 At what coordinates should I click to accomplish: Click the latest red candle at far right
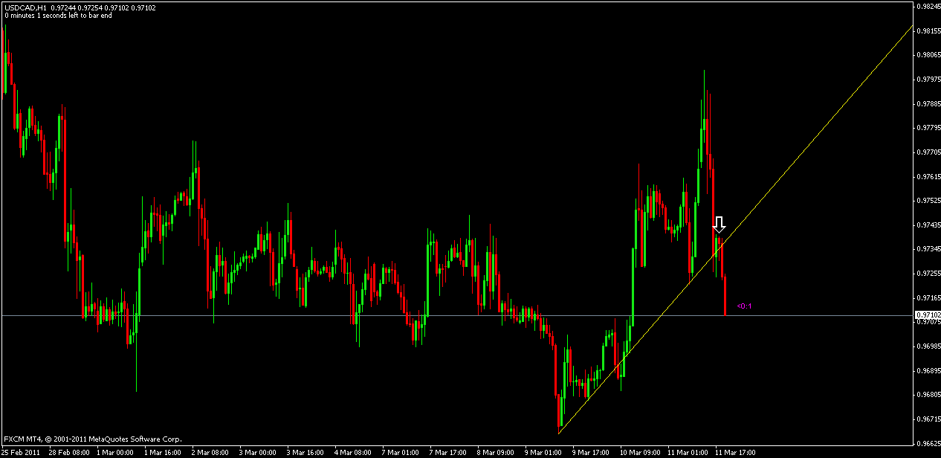[725, 296]
